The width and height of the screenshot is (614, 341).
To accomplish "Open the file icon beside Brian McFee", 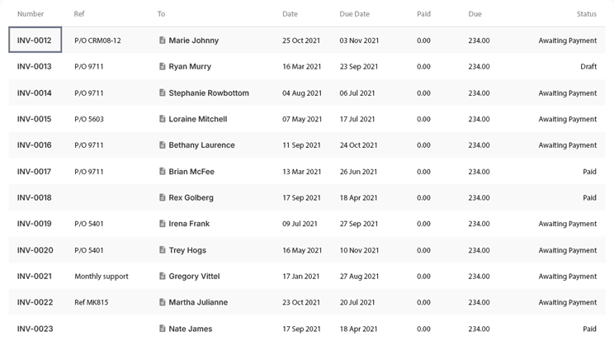I will point(163,172).
